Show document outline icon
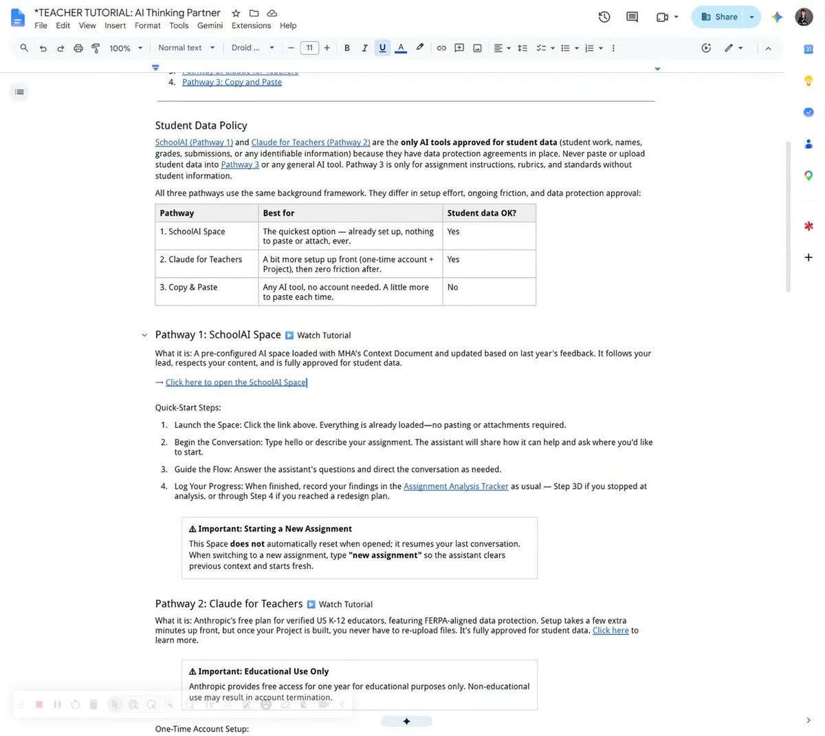 click(x=19, y=92)
